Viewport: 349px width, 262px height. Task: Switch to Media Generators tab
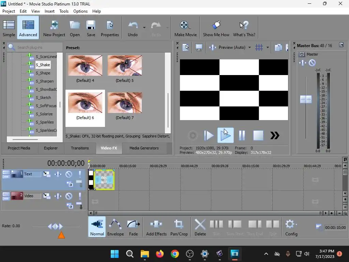tap(144, 148)
